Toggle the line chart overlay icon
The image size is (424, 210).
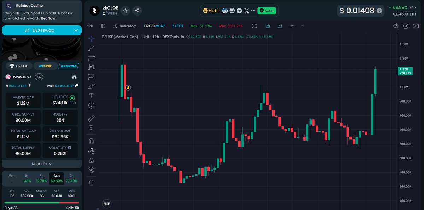[x=280, y=26]
